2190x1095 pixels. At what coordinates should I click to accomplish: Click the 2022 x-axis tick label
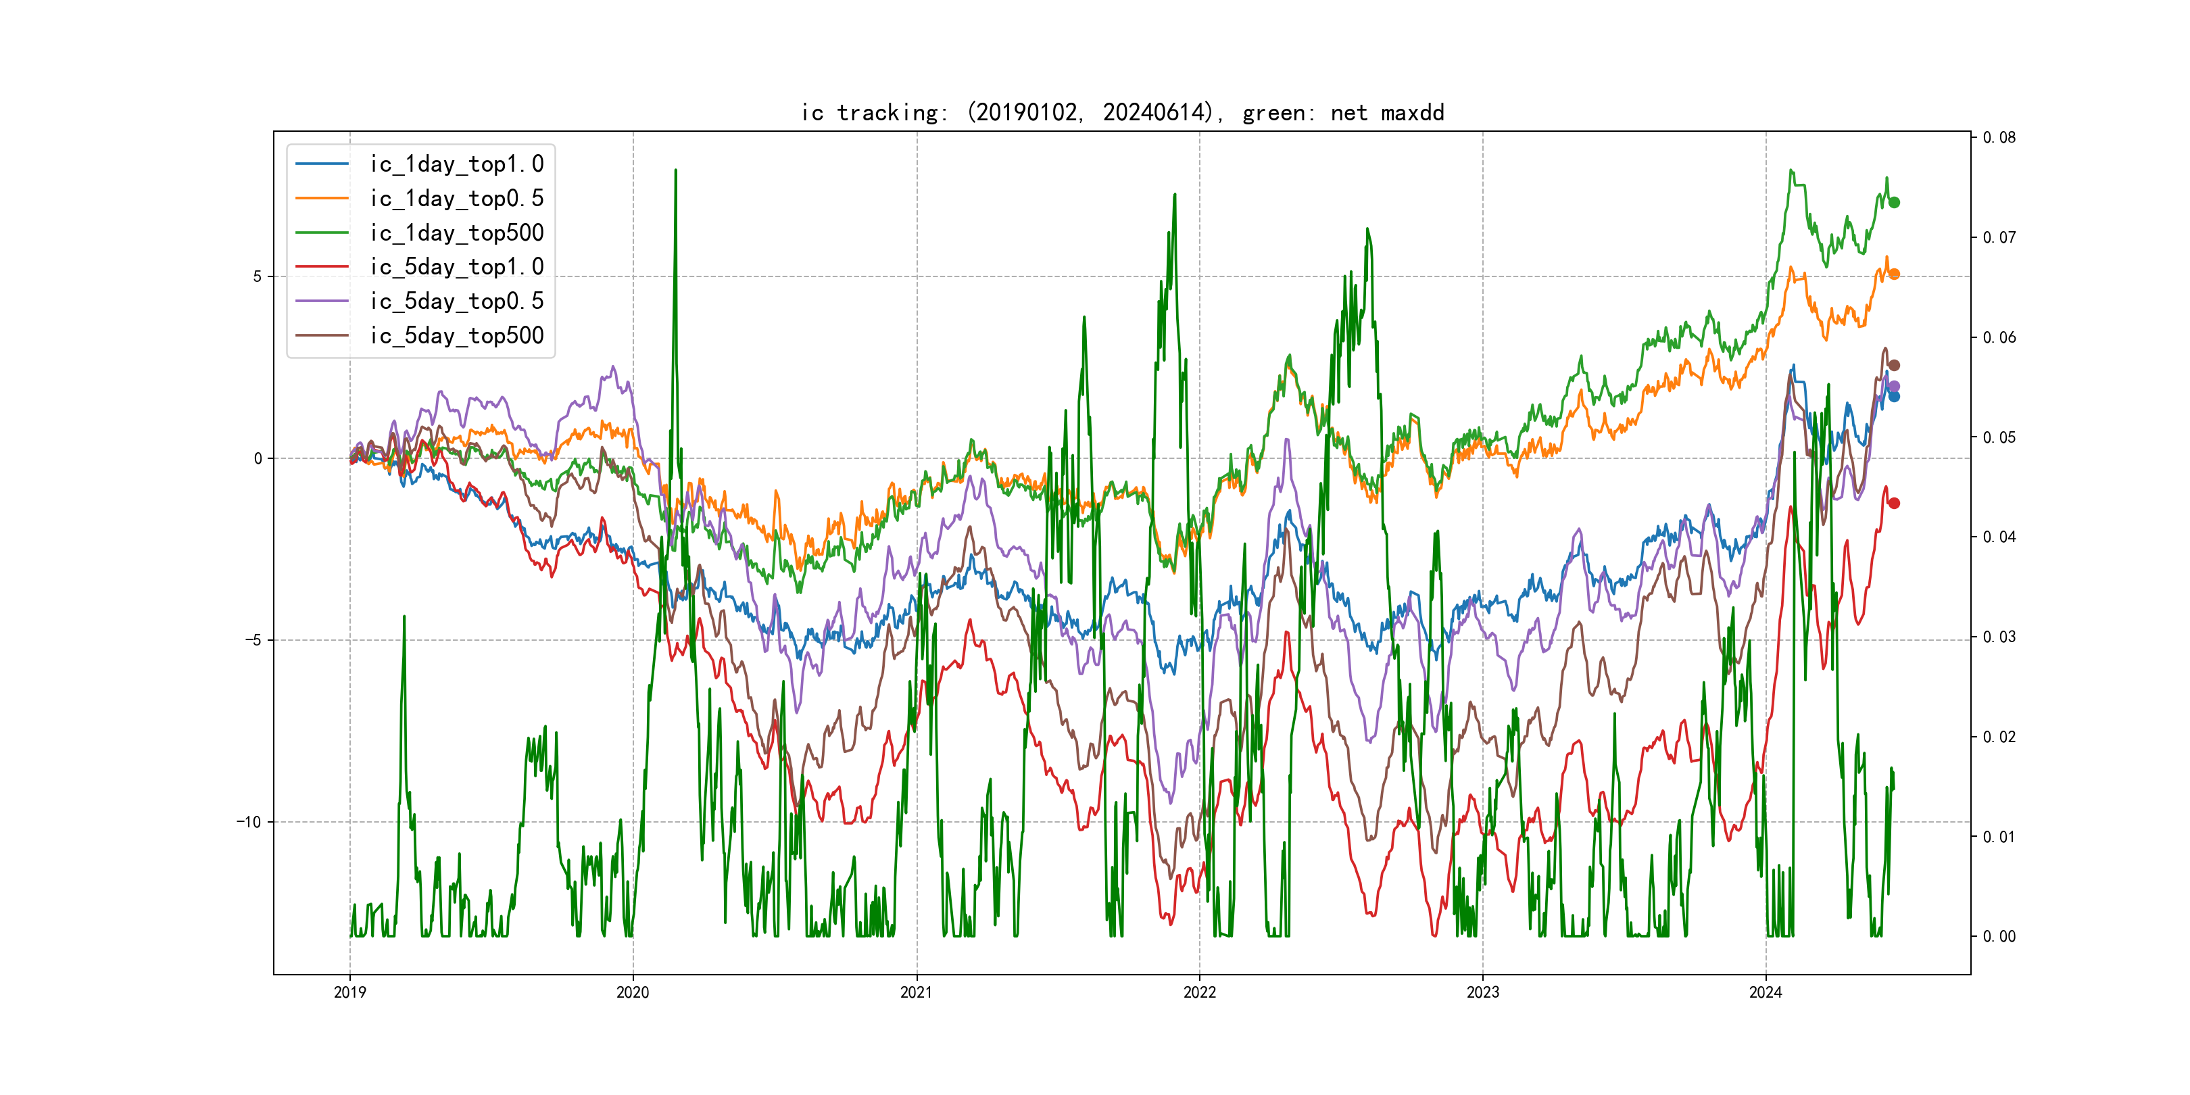[1198, 992]
